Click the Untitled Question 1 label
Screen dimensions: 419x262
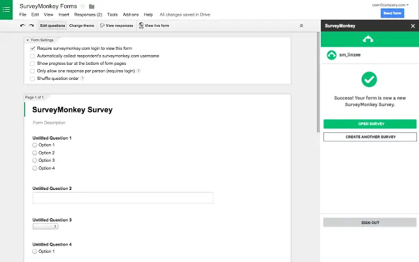(52, 138)
